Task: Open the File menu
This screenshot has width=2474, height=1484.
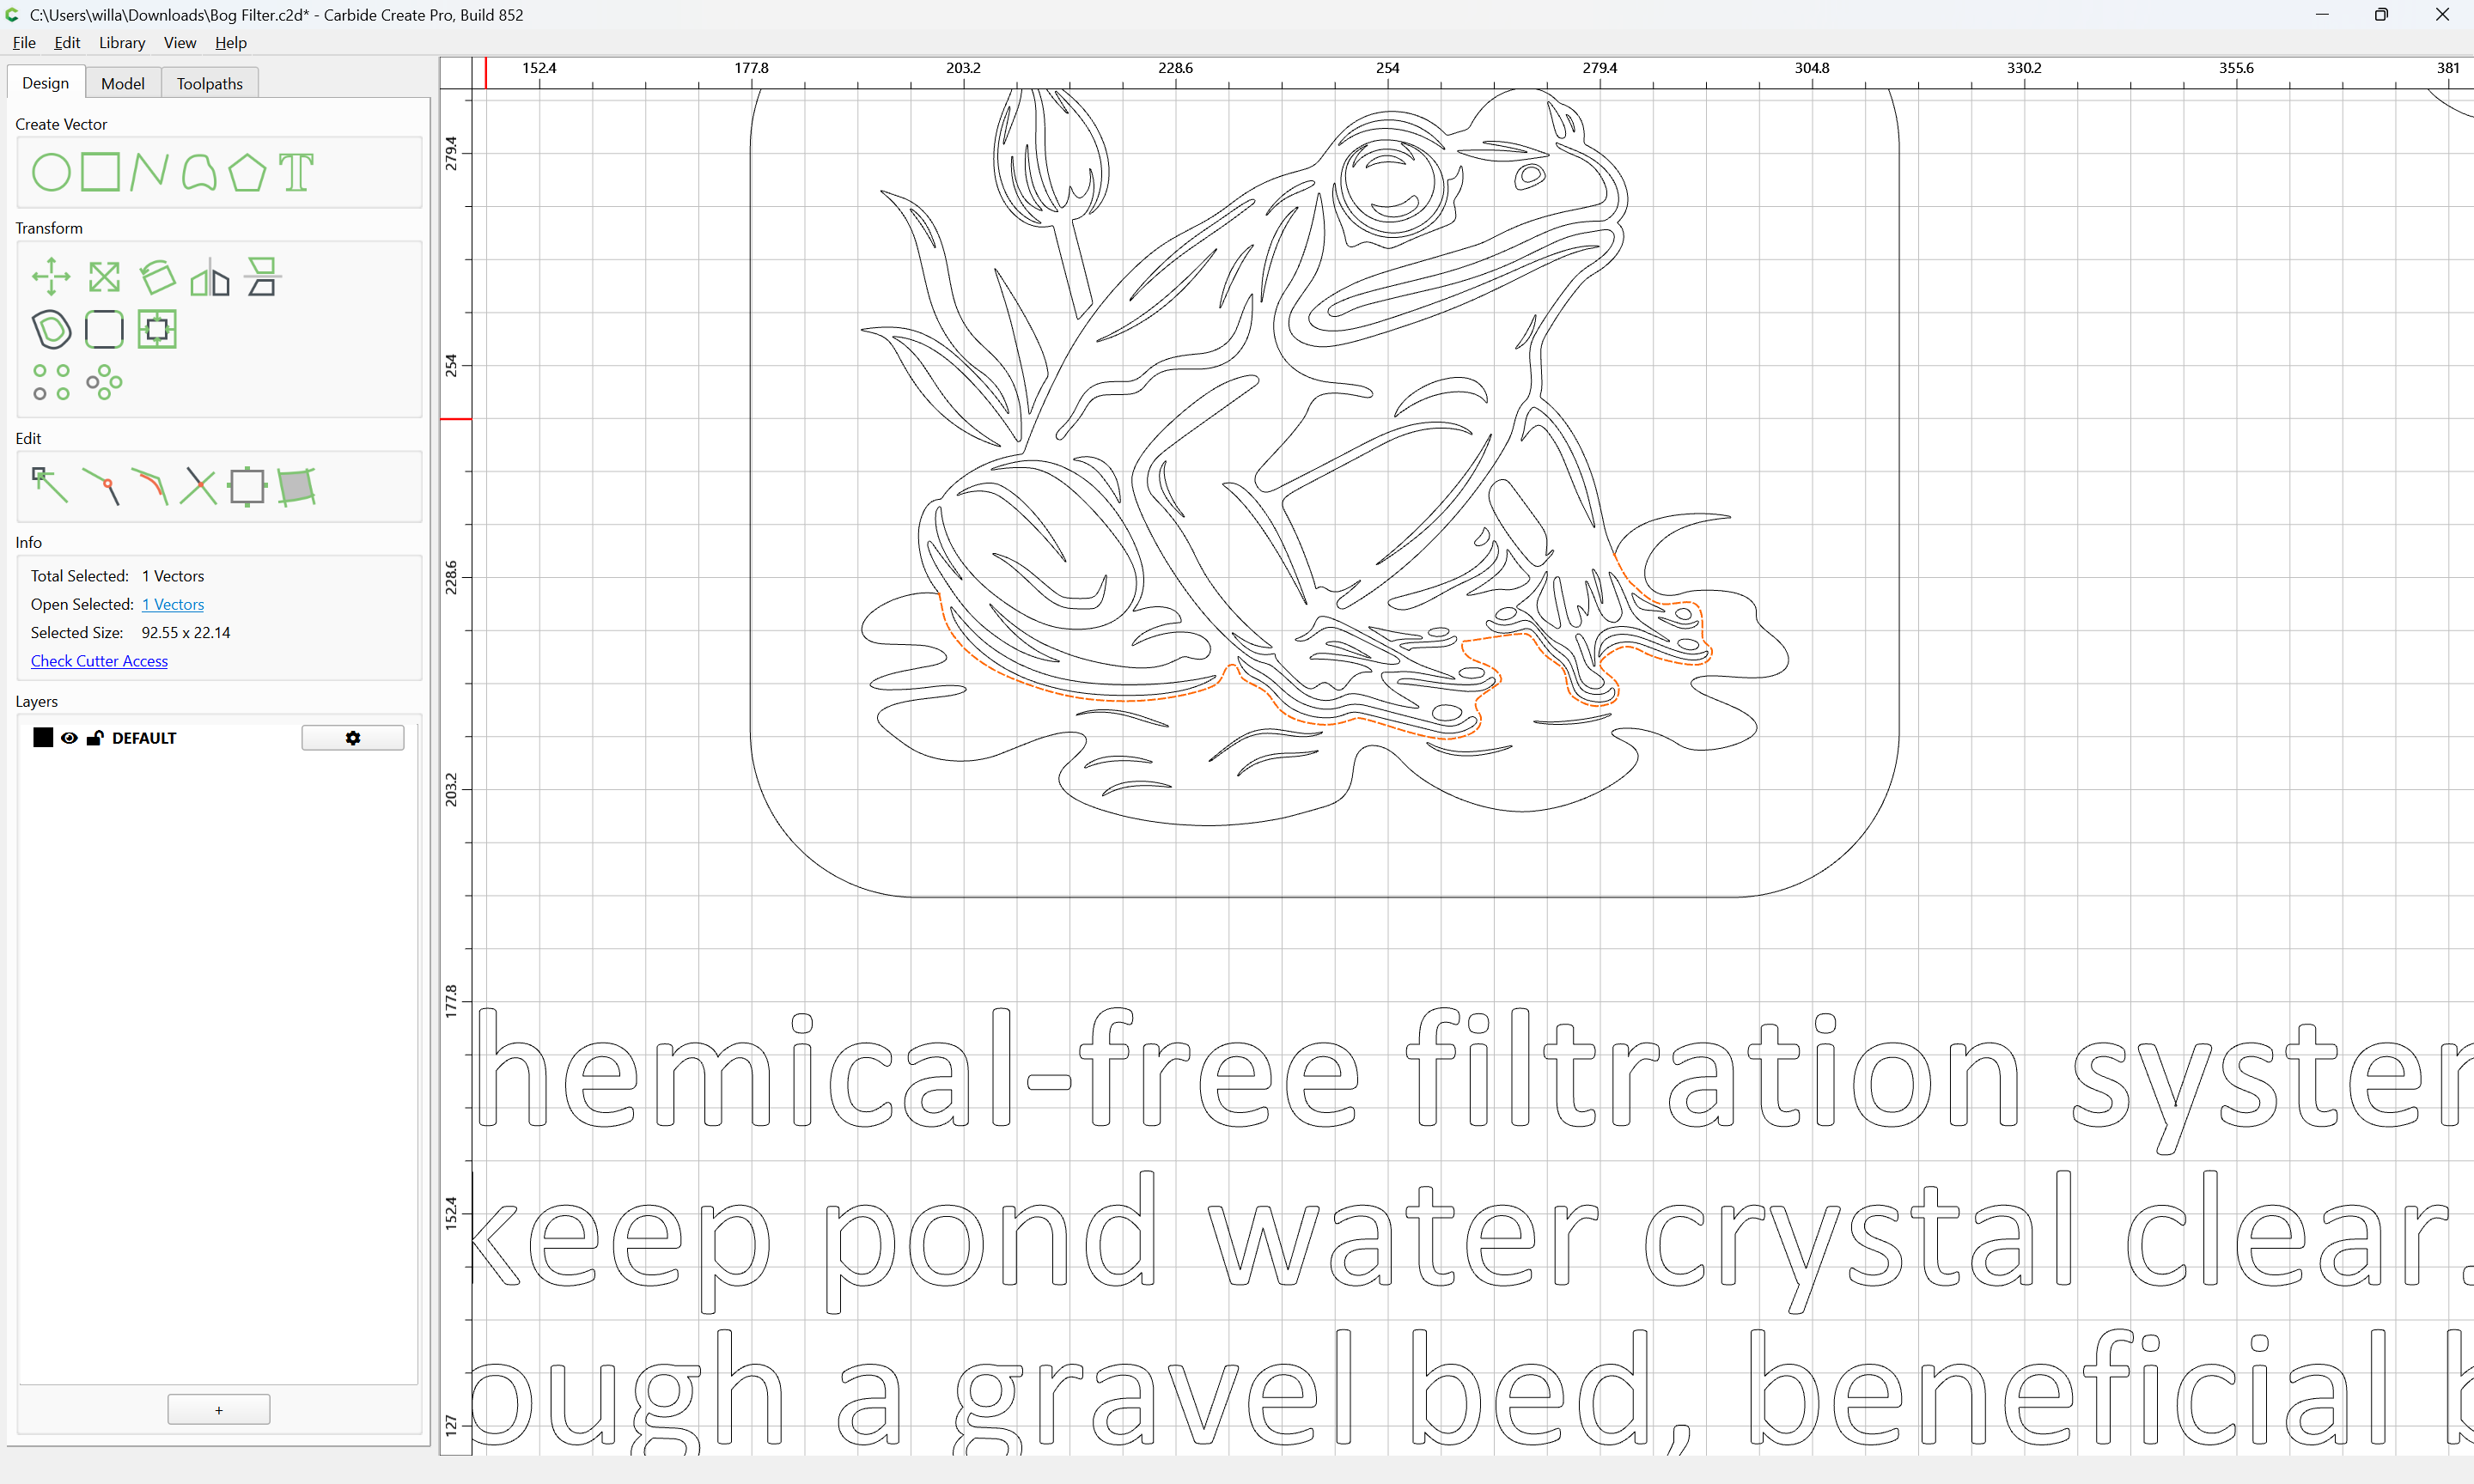Action: (x=24, y=43)
